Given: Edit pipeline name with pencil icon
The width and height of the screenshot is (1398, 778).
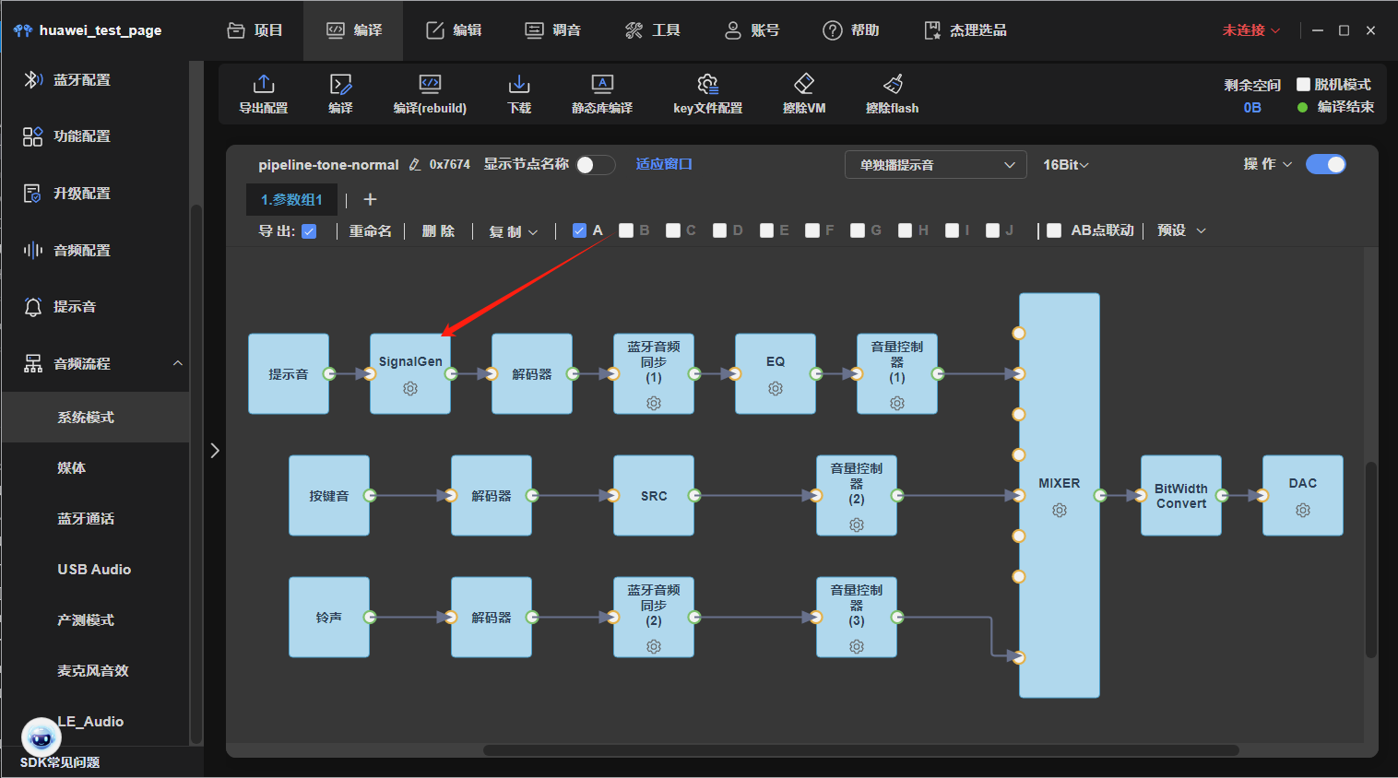Looking at the screenshot, I should click(x=415, y=164).
